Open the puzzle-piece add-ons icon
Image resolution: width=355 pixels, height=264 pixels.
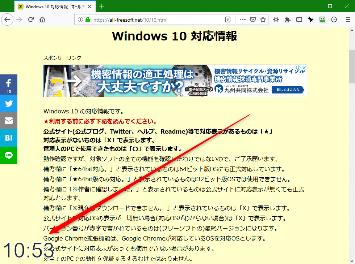point(288,20)
